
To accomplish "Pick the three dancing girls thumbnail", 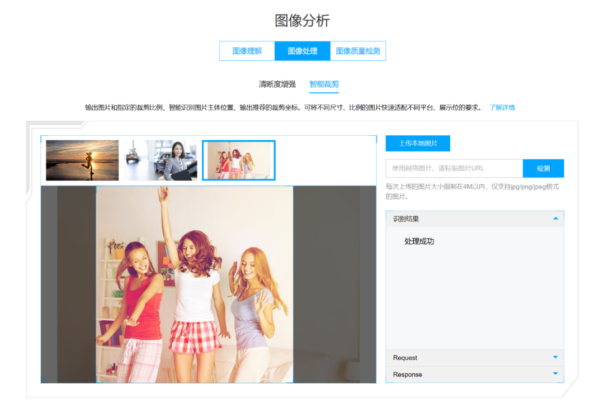I will (239, 160).
